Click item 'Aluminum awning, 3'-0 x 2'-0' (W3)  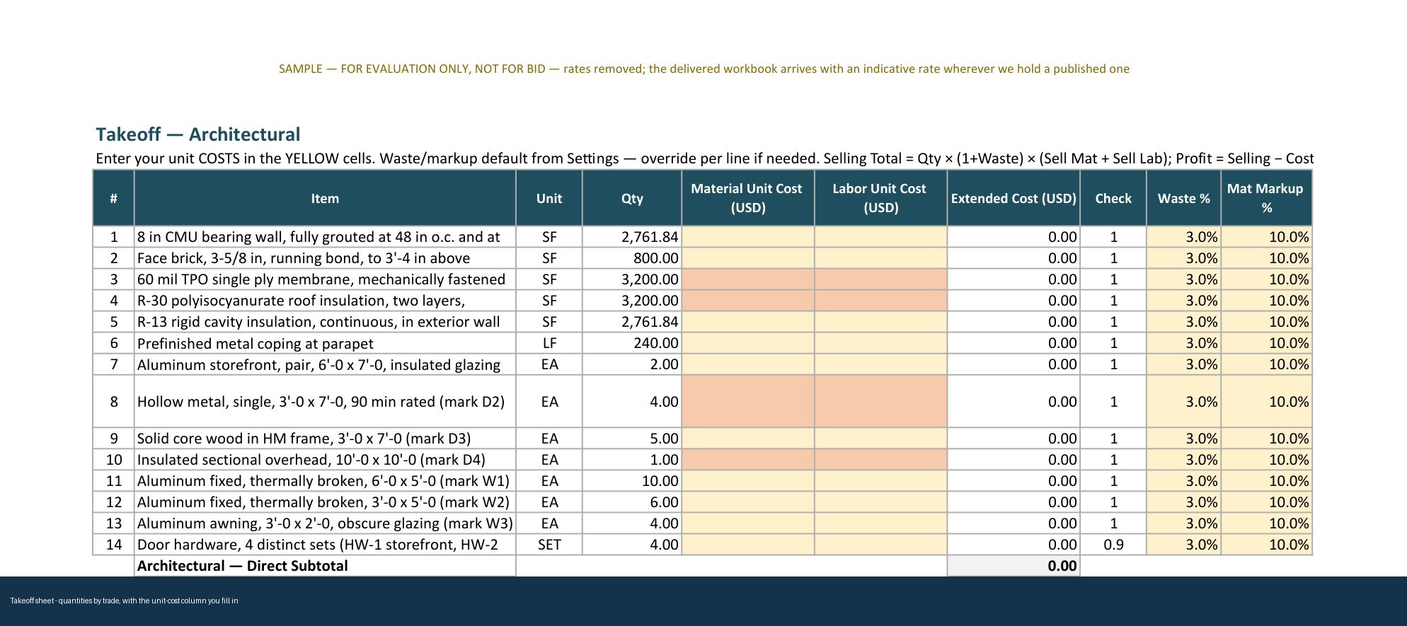pos(325,523)
